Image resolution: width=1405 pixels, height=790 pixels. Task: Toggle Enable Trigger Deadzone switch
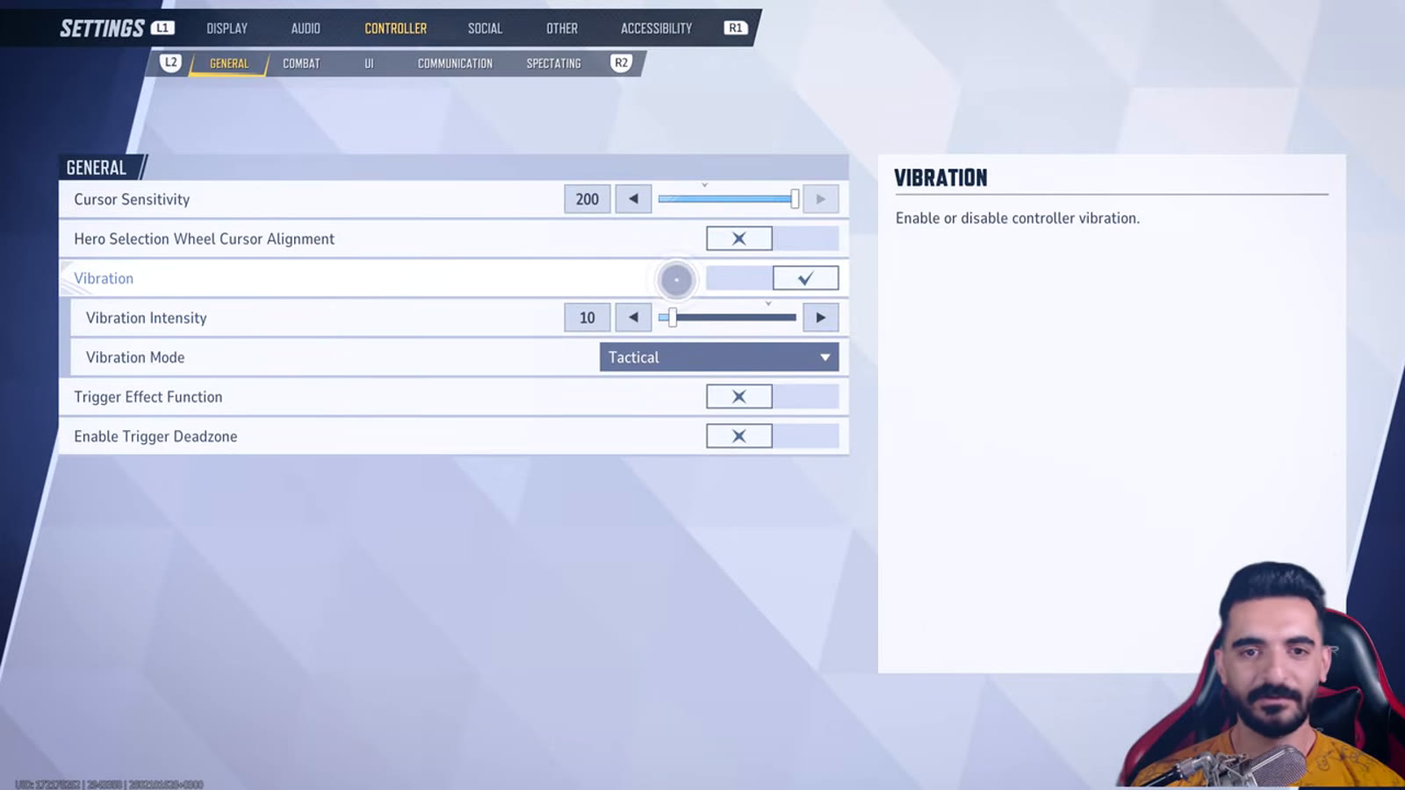click(x=772, y=436)
